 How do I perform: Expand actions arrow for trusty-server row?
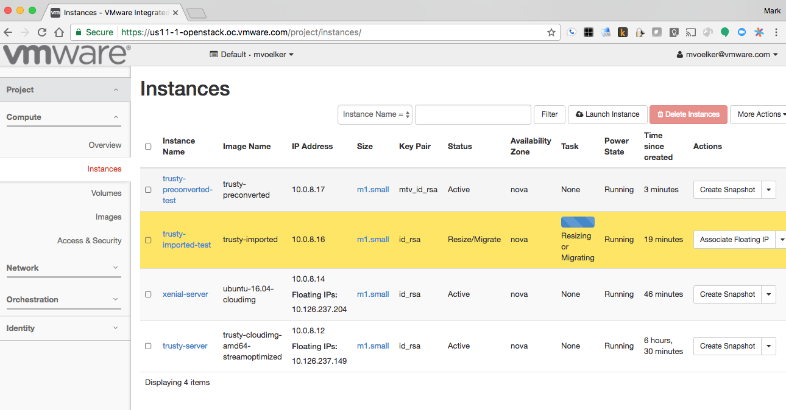pos(769,346)
